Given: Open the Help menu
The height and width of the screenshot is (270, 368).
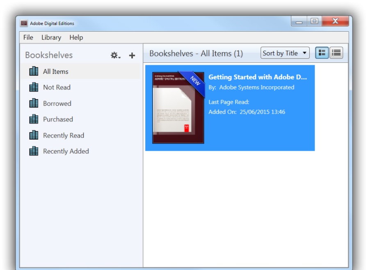Looking at the screenshot, I should point(76,37).
